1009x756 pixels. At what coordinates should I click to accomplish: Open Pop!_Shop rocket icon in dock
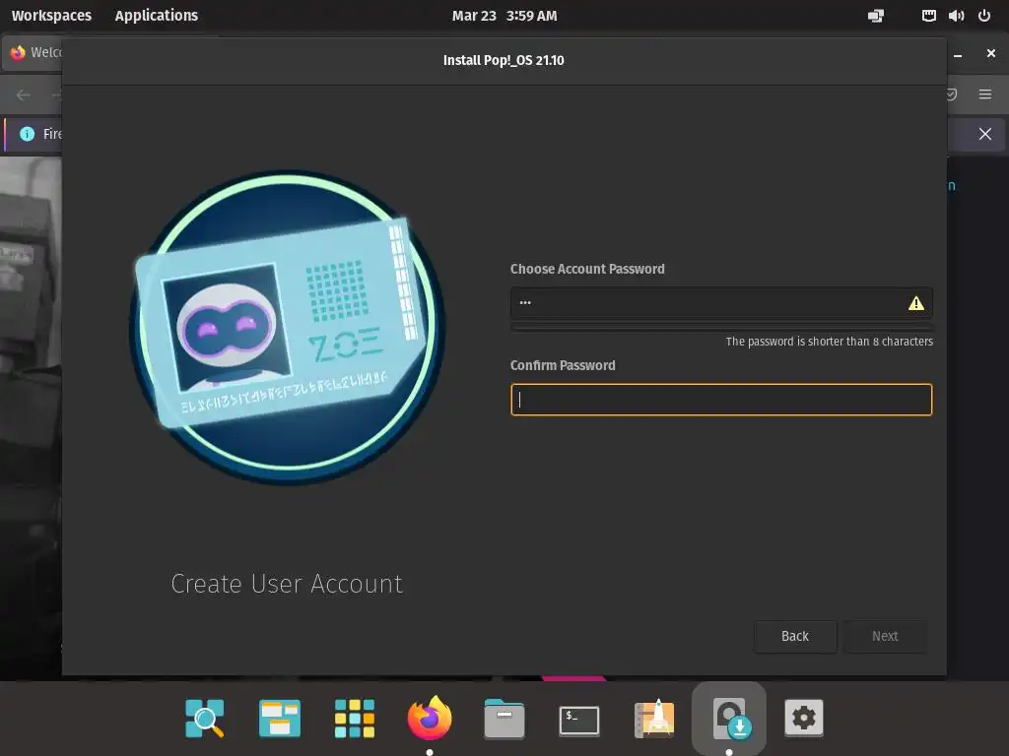[654, 718]
